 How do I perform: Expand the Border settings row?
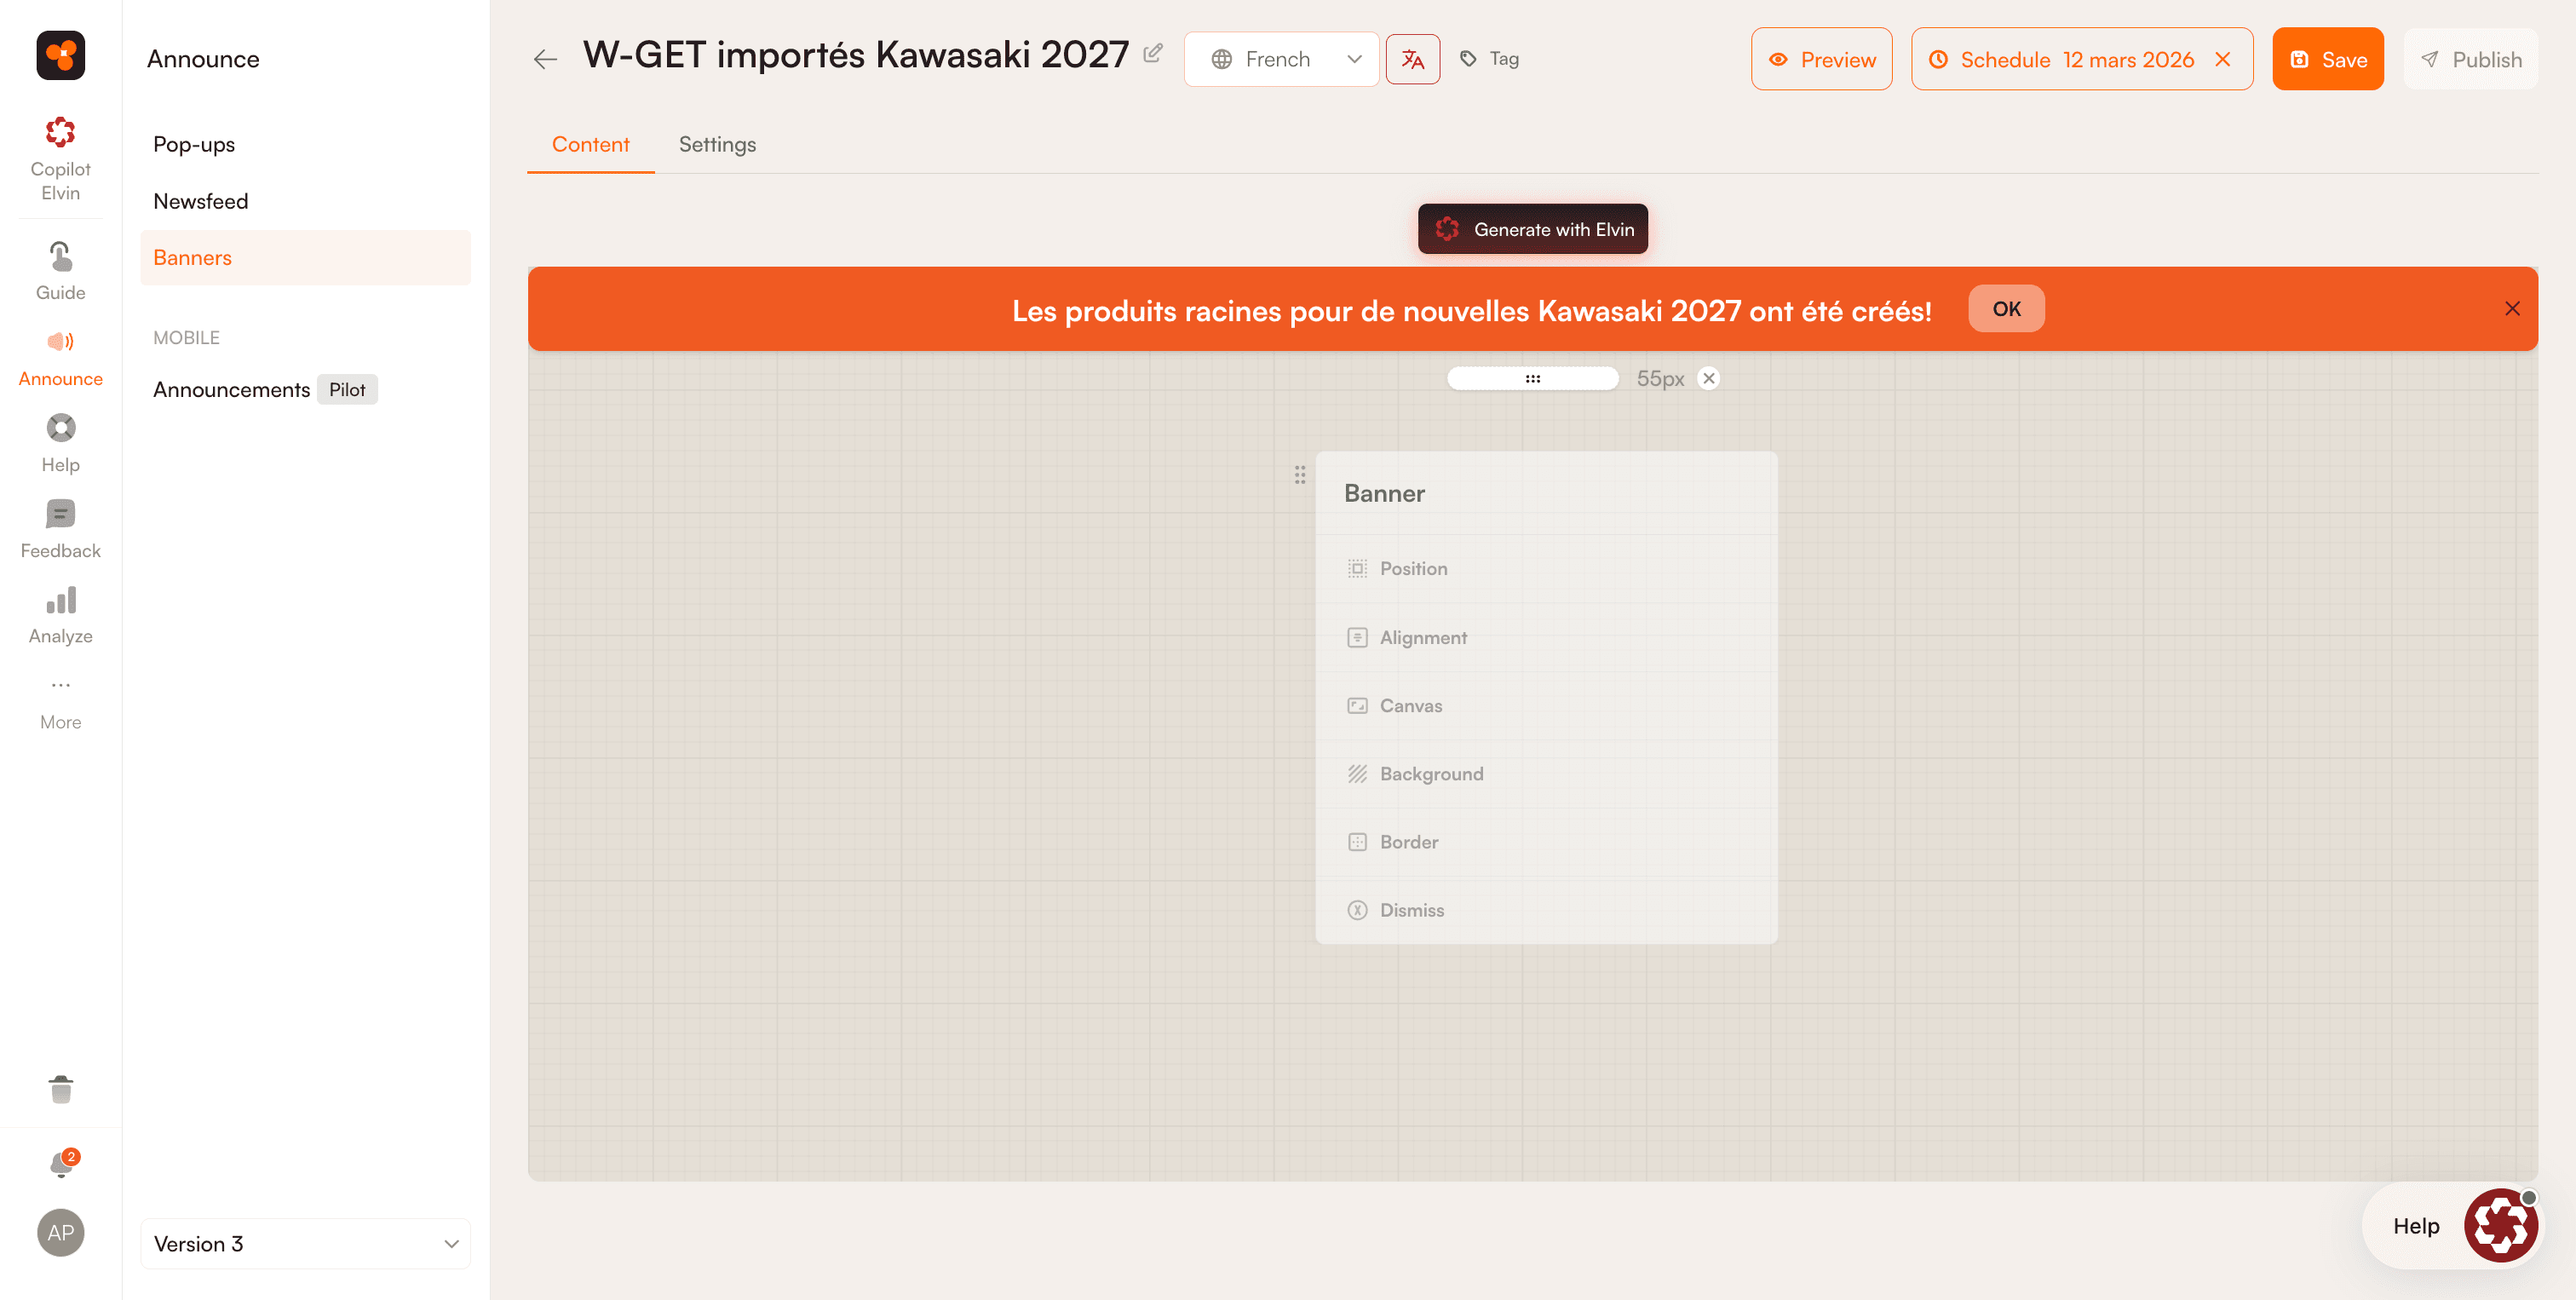[x=1546, y=841]
